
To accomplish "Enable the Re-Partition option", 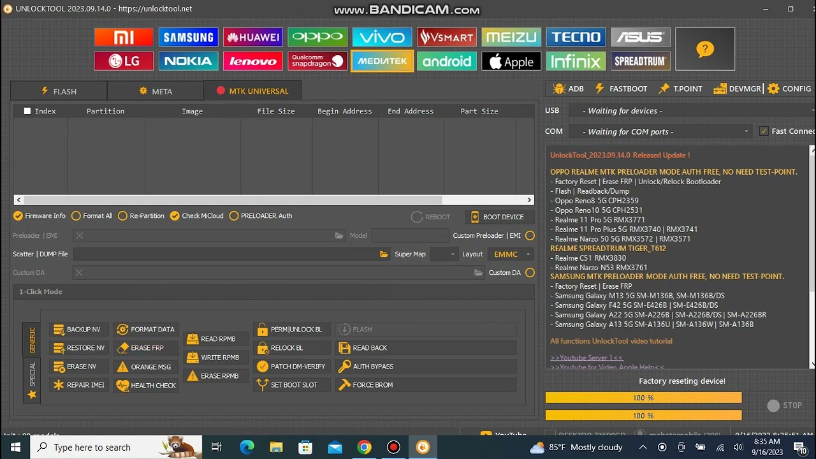I will coord(141,216).
